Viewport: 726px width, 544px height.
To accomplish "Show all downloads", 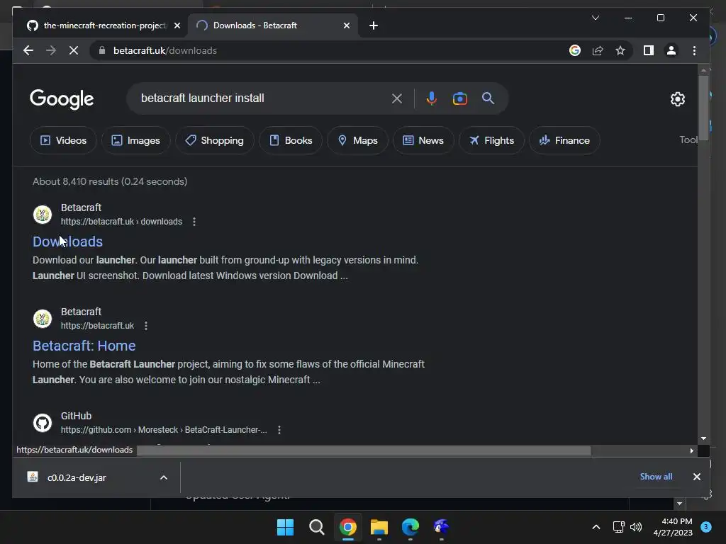I will coord(656,477).
